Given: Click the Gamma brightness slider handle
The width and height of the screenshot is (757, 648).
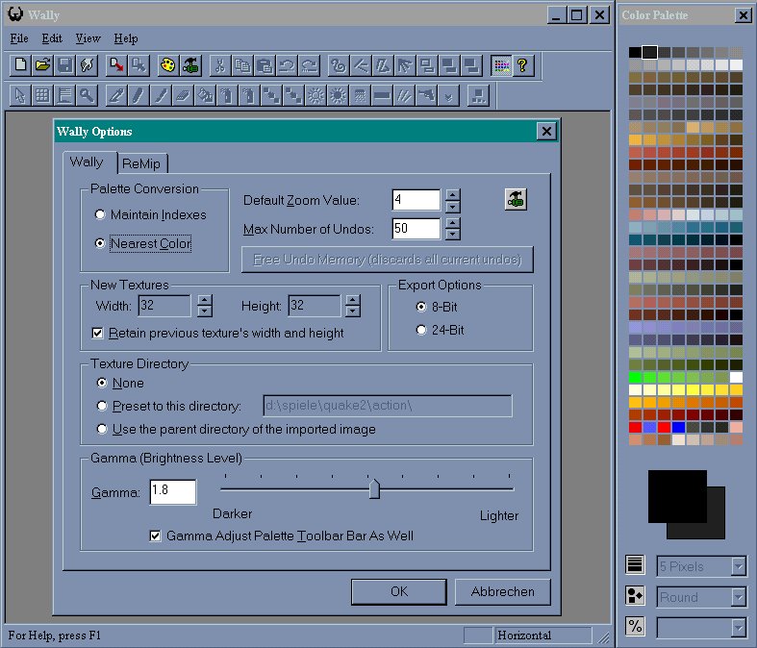Looking at the screenshot, I should pos(374,490).
